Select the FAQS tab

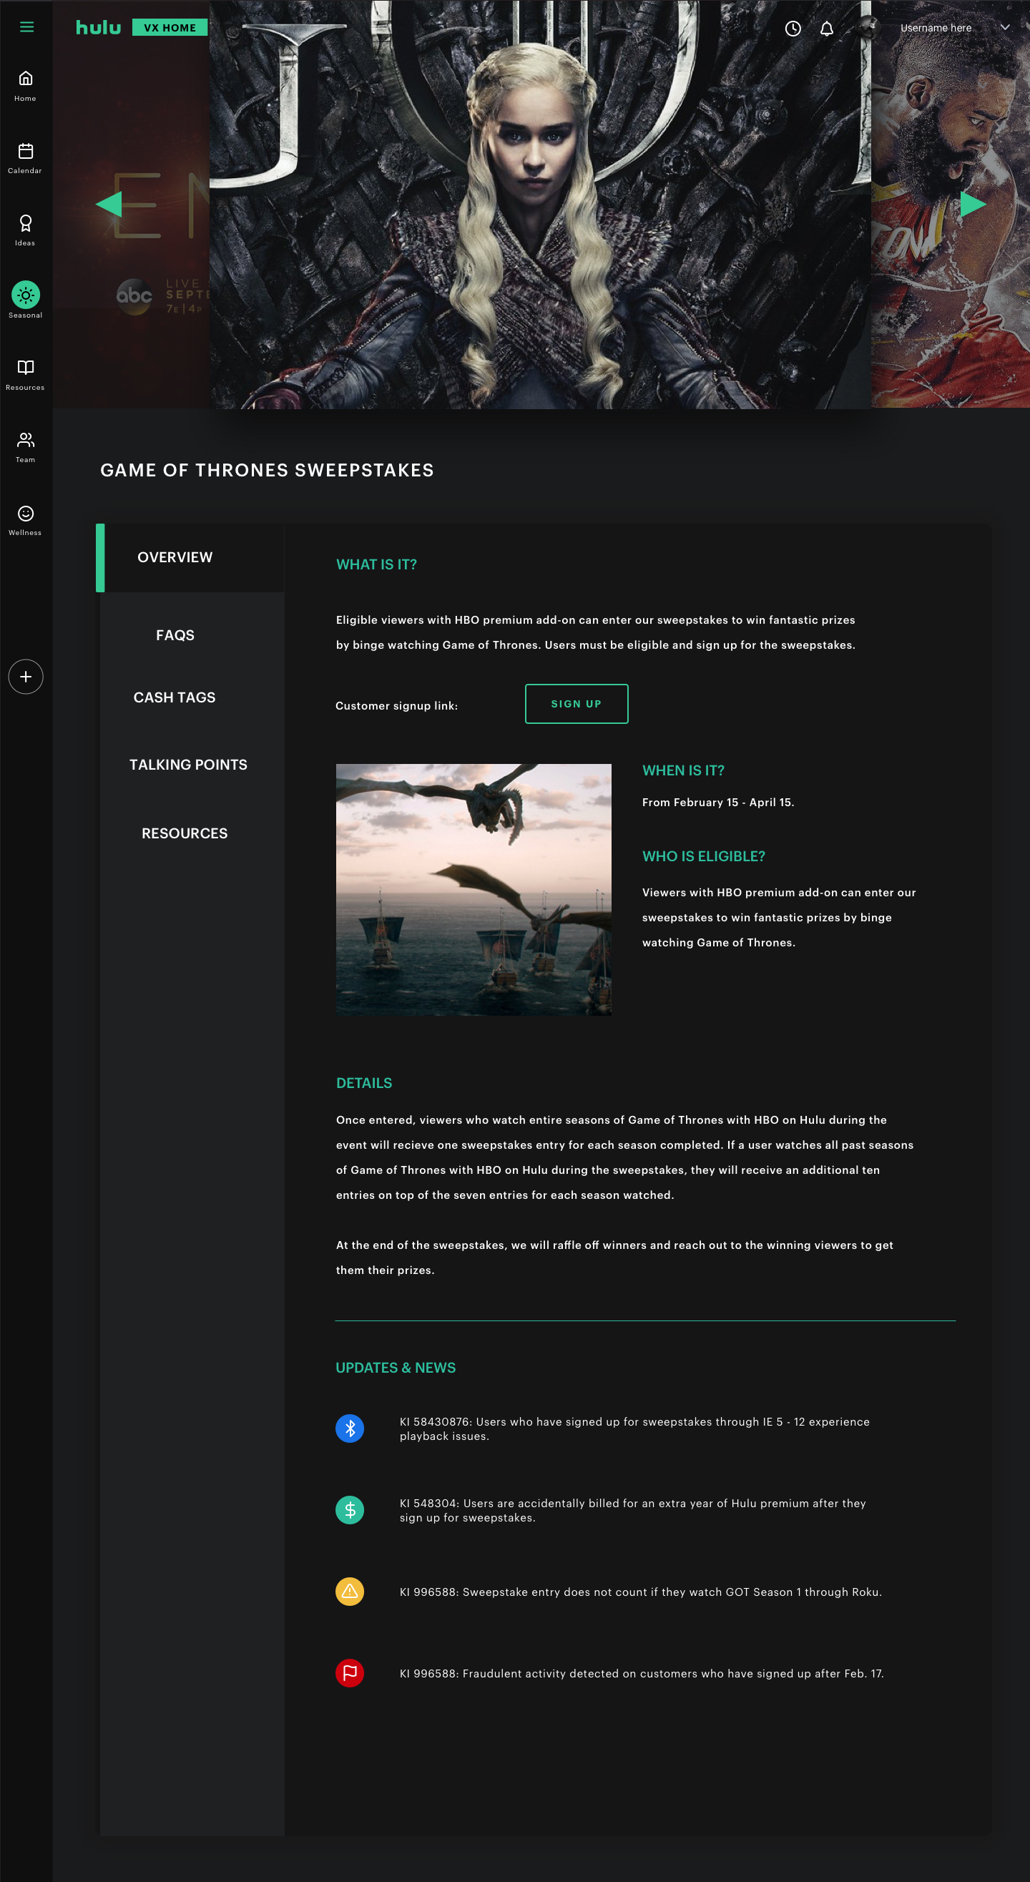point(175,635)
